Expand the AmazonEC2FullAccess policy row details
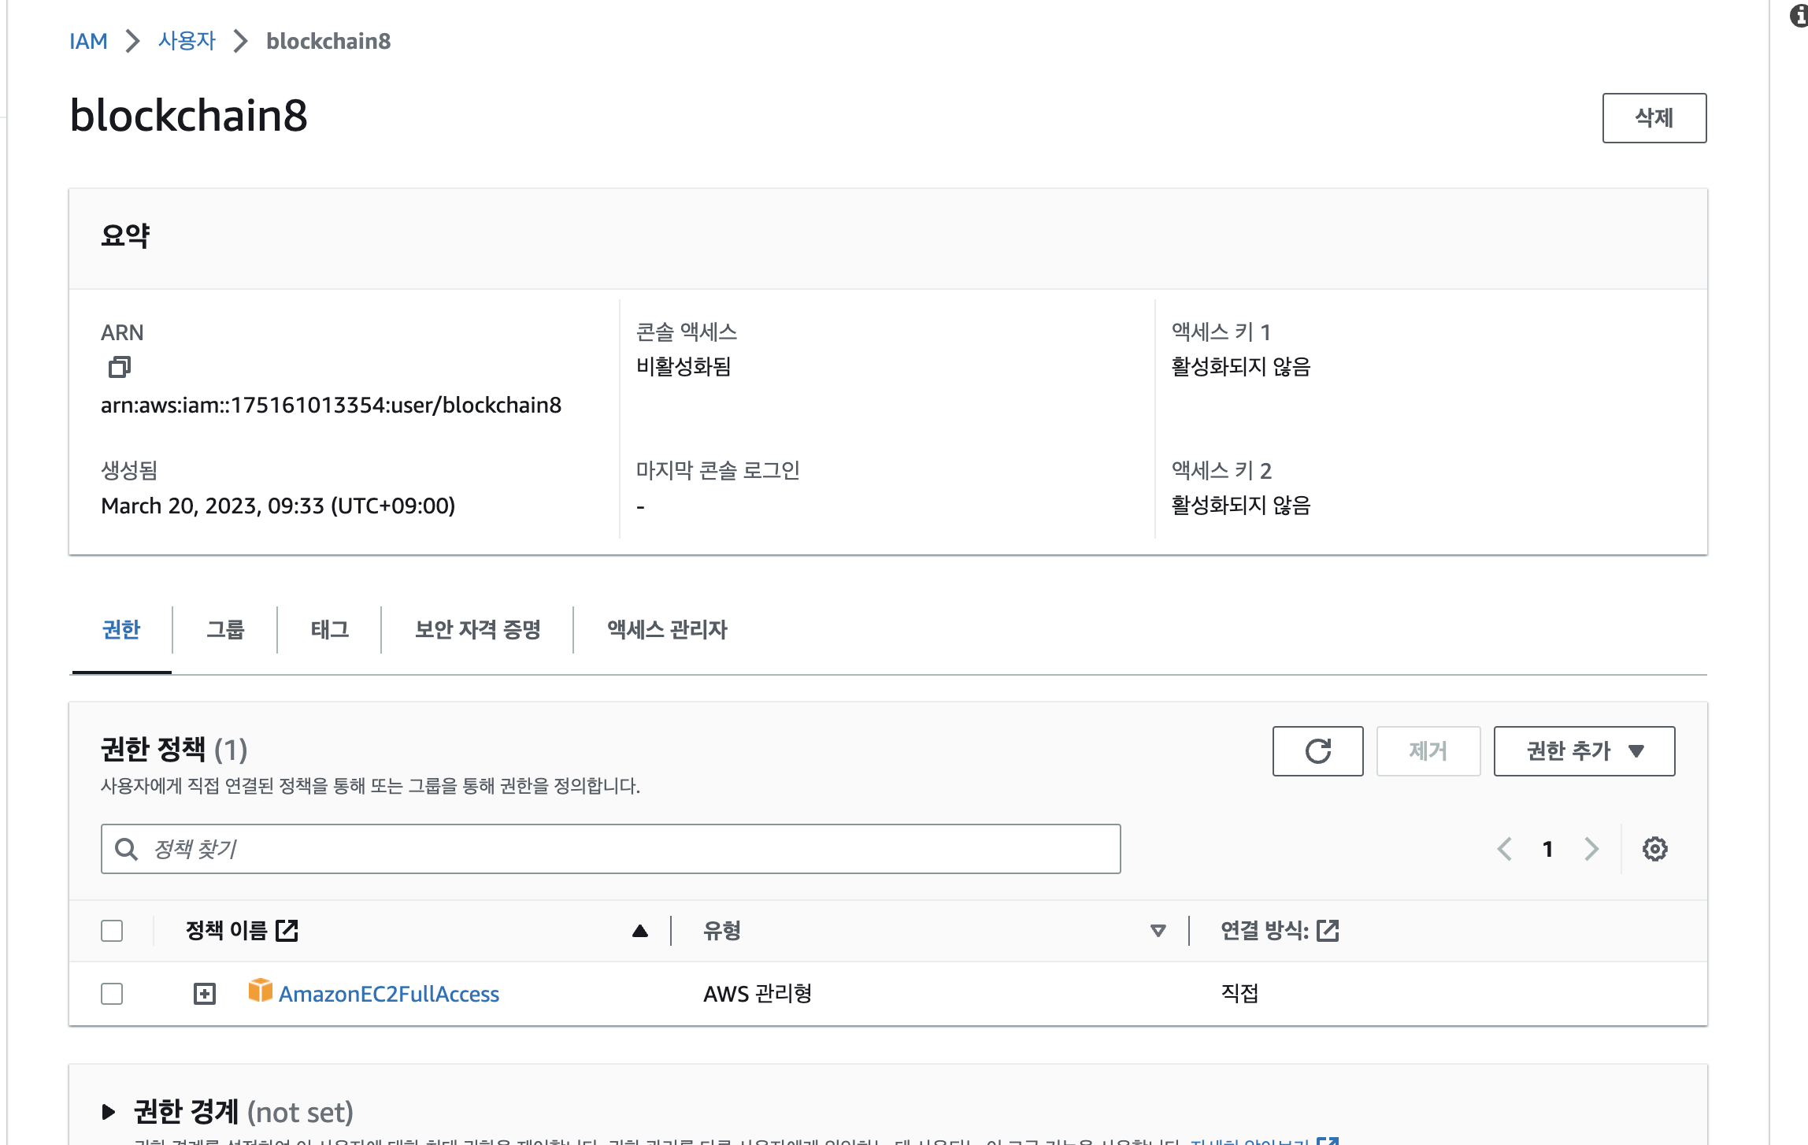This screenshot has width=1808, height=1145. [x=205, y=994]
